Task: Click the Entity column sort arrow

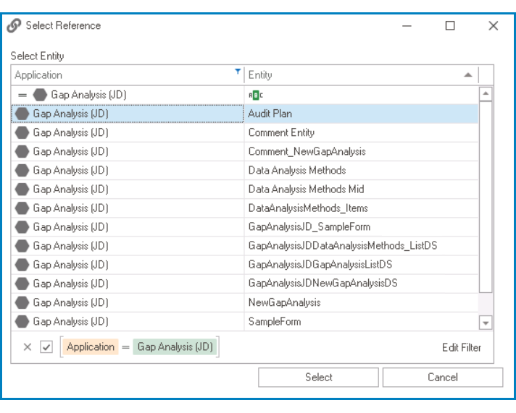Action: coord(468,75)
